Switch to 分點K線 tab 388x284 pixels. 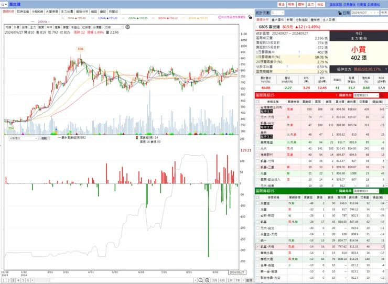click(x=38, y=12)
